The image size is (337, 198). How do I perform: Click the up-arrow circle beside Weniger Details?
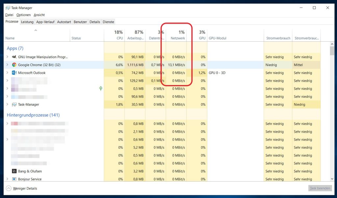[x=9, y=188]
